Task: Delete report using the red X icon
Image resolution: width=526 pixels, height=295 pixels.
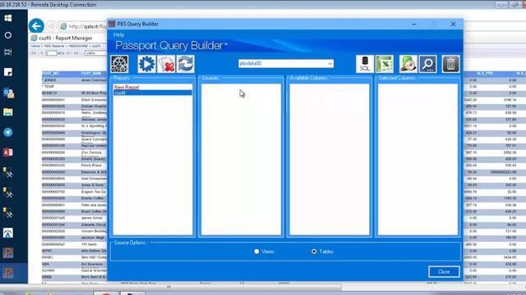Action: tap(166, 64)
